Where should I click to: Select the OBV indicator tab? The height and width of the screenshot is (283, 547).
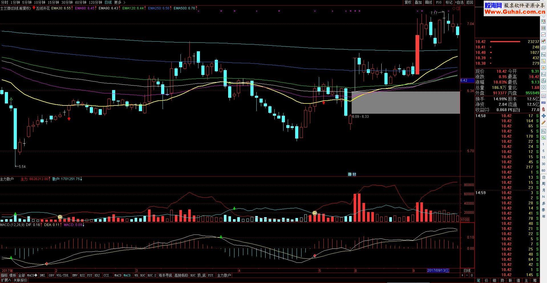tap(51, 275)
